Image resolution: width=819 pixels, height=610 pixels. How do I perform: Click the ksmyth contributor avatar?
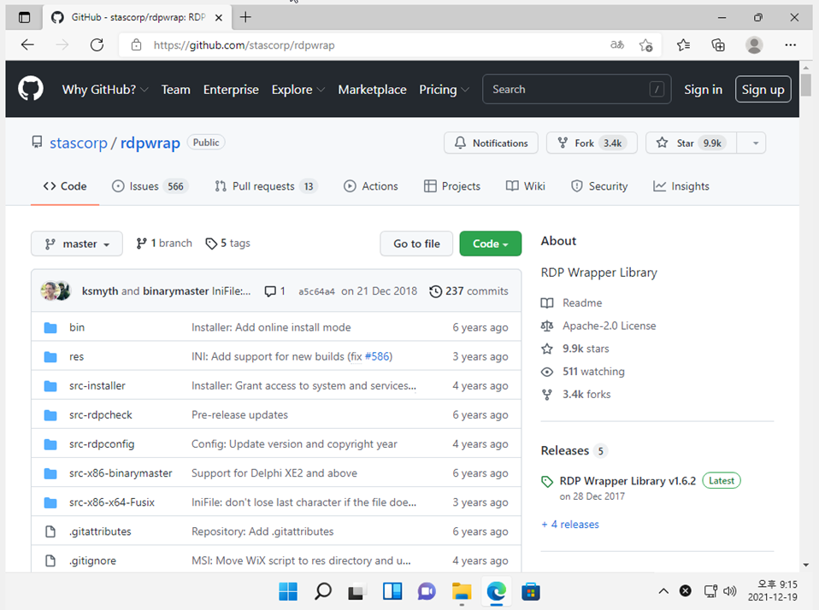tap(50, 290)
